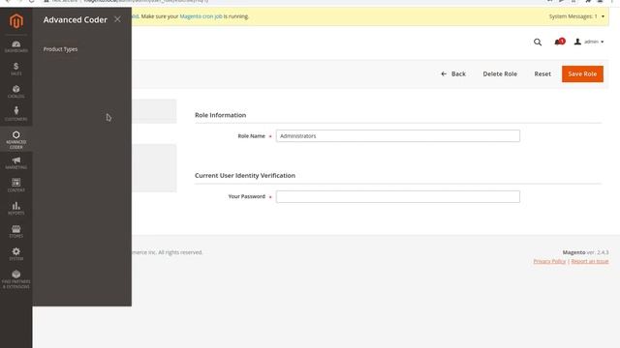The width and height of the screenshot is (620, 348).
Task: Follow the Magento cron job link
Action: [201, 16]
